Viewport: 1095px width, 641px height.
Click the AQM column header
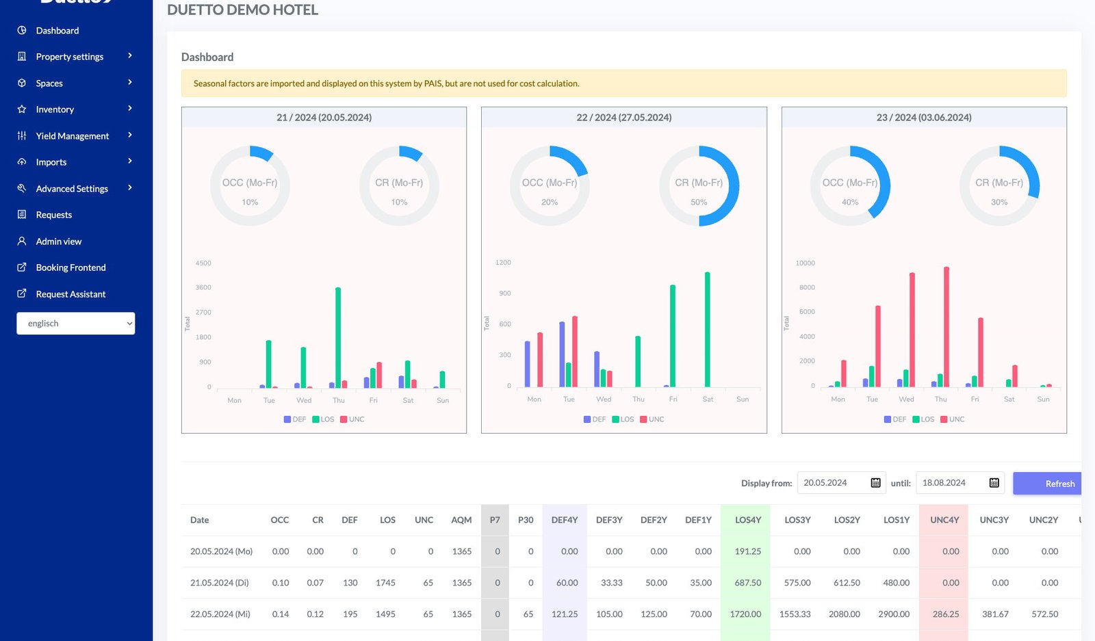pos(461,520)
